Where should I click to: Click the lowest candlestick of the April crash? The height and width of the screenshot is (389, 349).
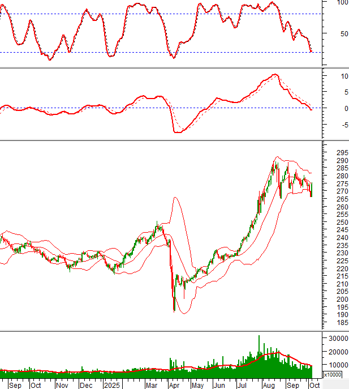(174, 309)
